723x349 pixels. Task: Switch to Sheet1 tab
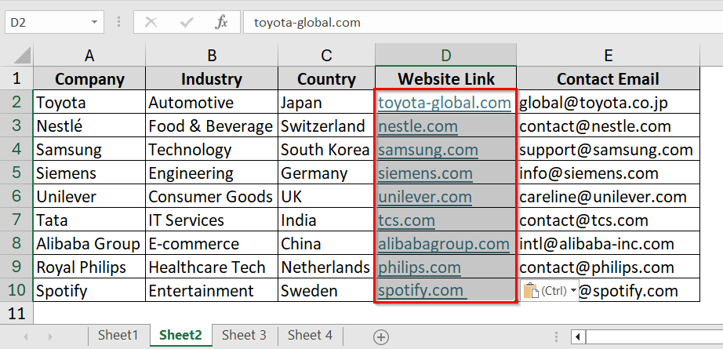tap(118, 335)
